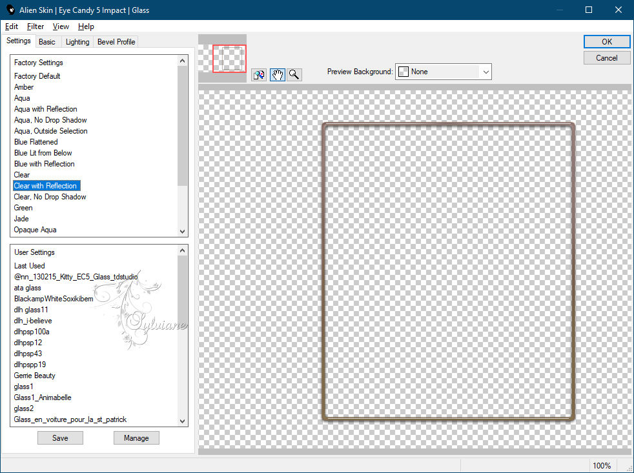Select the Green preset
The height and width of the screenshot is (473, 634).
point(23,207)
